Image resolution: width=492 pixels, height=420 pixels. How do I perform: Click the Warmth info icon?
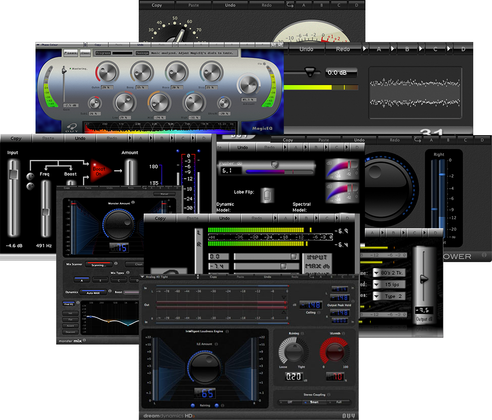(x=343, y=333)
